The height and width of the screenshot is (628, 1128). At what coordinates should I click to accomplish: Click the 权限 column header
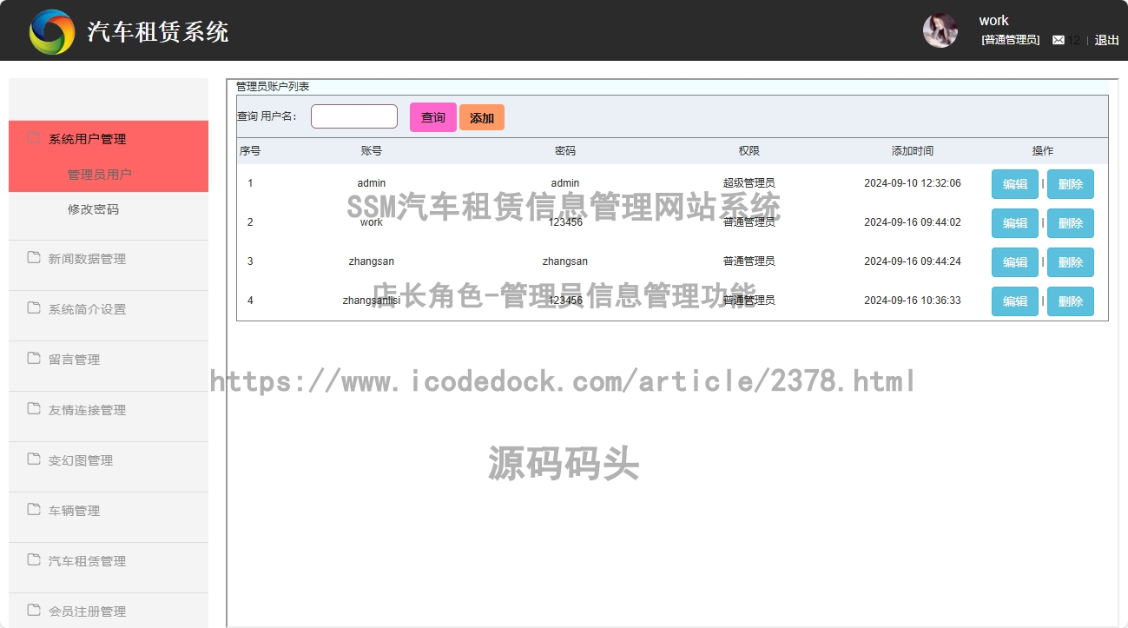tap(749, 151)
